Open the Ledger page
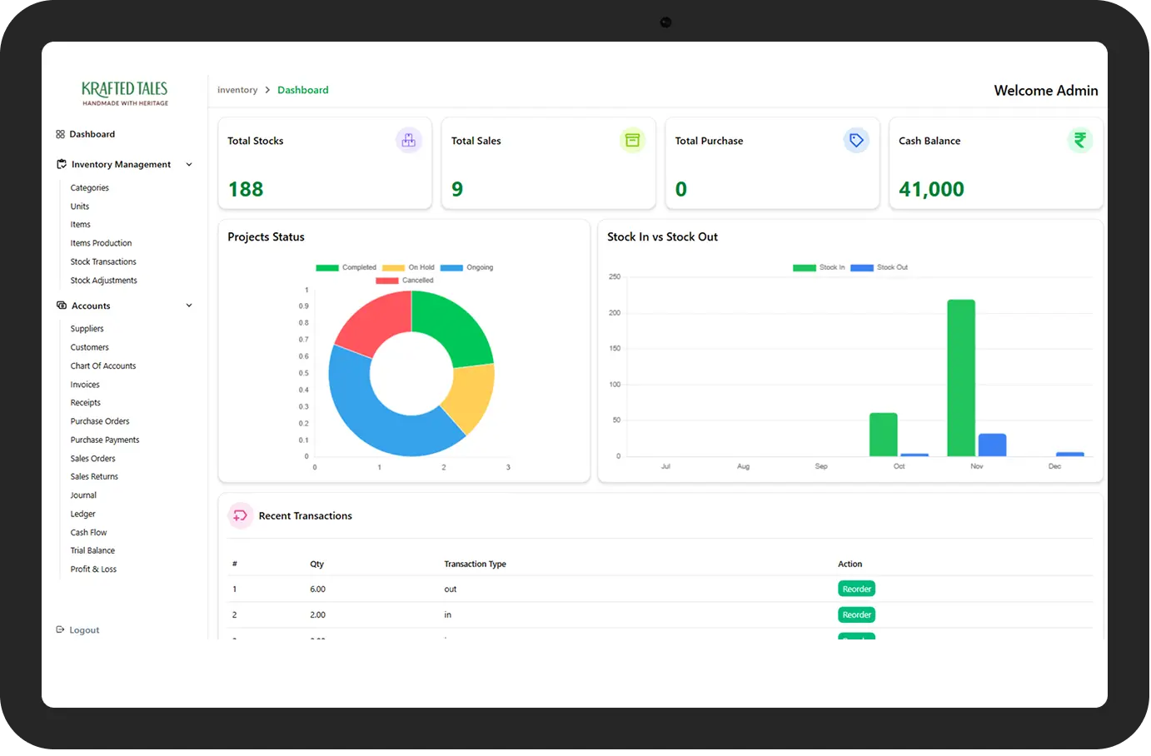The width and height of the screenshot is (1151, 756). tap(83, 515)
